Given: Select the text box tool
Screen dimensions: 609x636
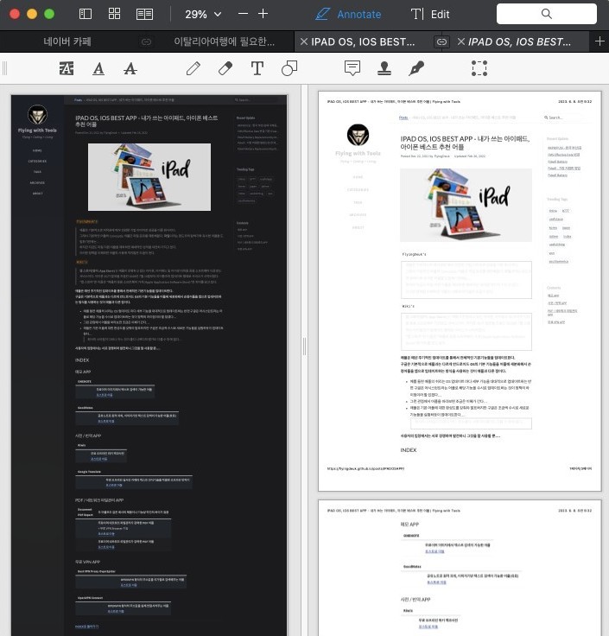Looking at the screenshot, I should (257, 68).
